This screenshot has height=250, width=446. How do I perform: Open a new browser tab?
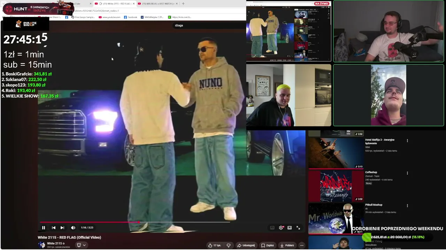click(x=183, y=4)
